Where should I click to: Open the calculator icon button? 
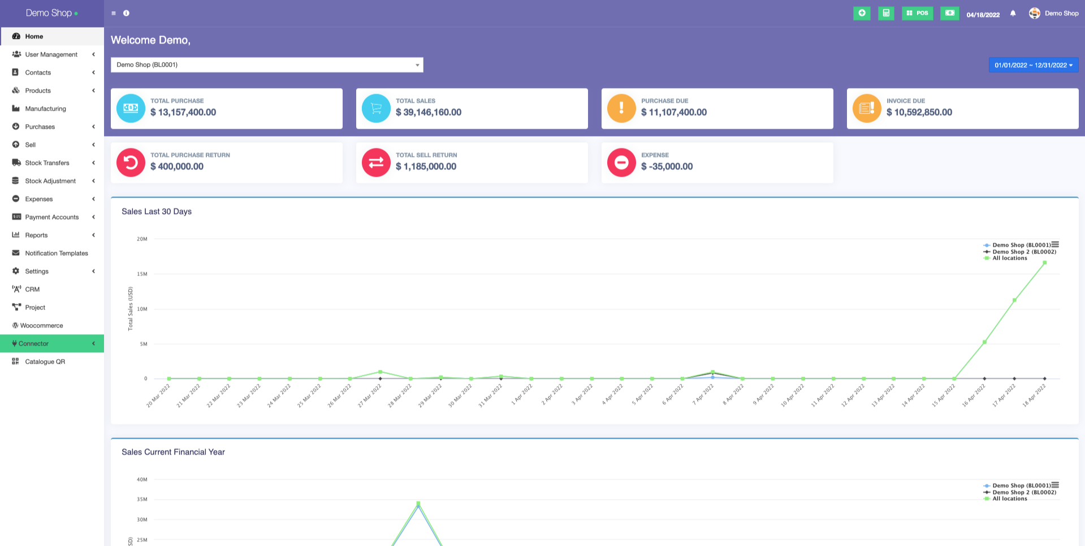click(886, 13)
